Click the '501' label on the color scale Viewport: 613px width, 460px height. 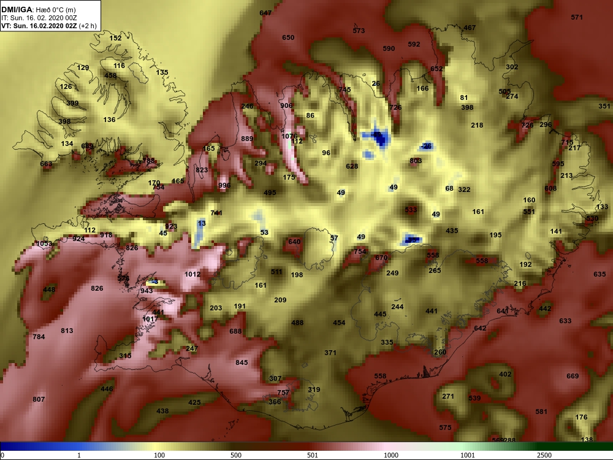(313, 455)
